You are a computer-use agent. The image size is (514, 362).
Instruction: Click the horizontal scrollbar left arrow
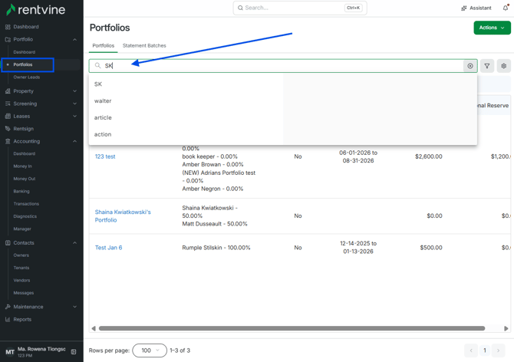point(94,328)
